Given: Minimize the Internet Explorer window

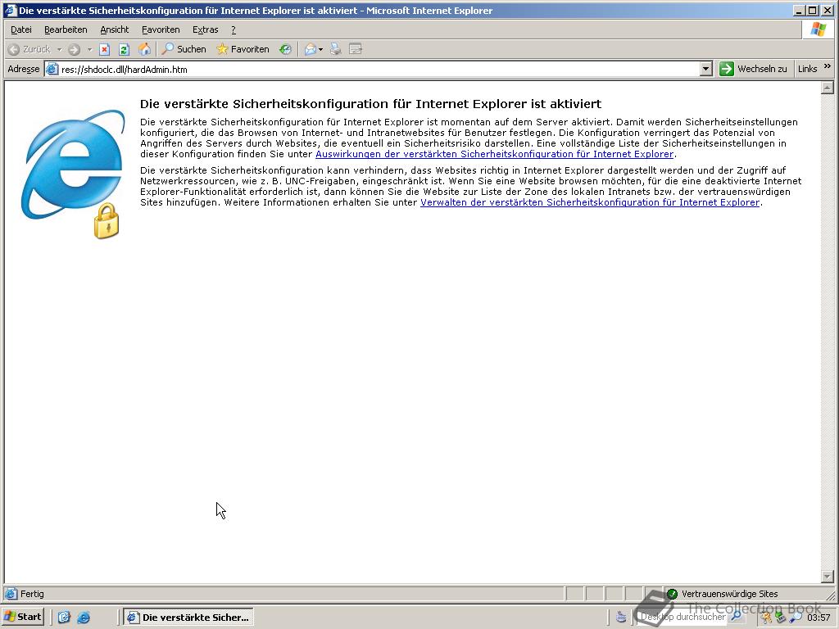Looking at the screenshot, I should pyautogui.click(x=800, y=10).
